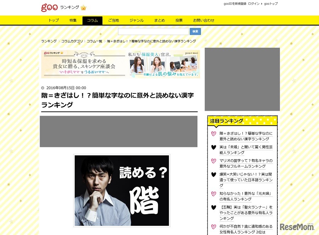
Task: Click black heart beside 爆笑=大笑い item
Action: click(x=213, y=174)
